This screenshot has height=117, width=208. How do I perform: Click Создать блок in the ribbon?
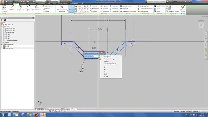point(143,11)
